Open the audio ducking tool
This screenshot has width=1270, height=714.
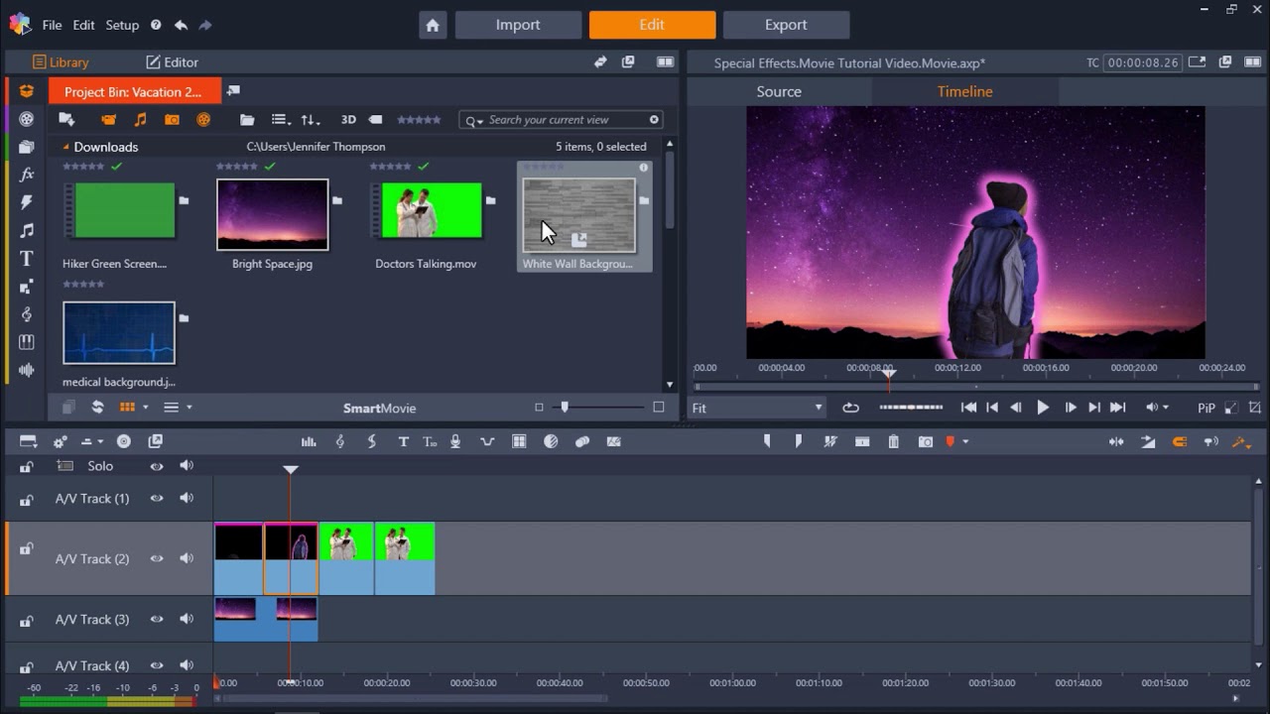pyautogui.click(x=487, y=441)
